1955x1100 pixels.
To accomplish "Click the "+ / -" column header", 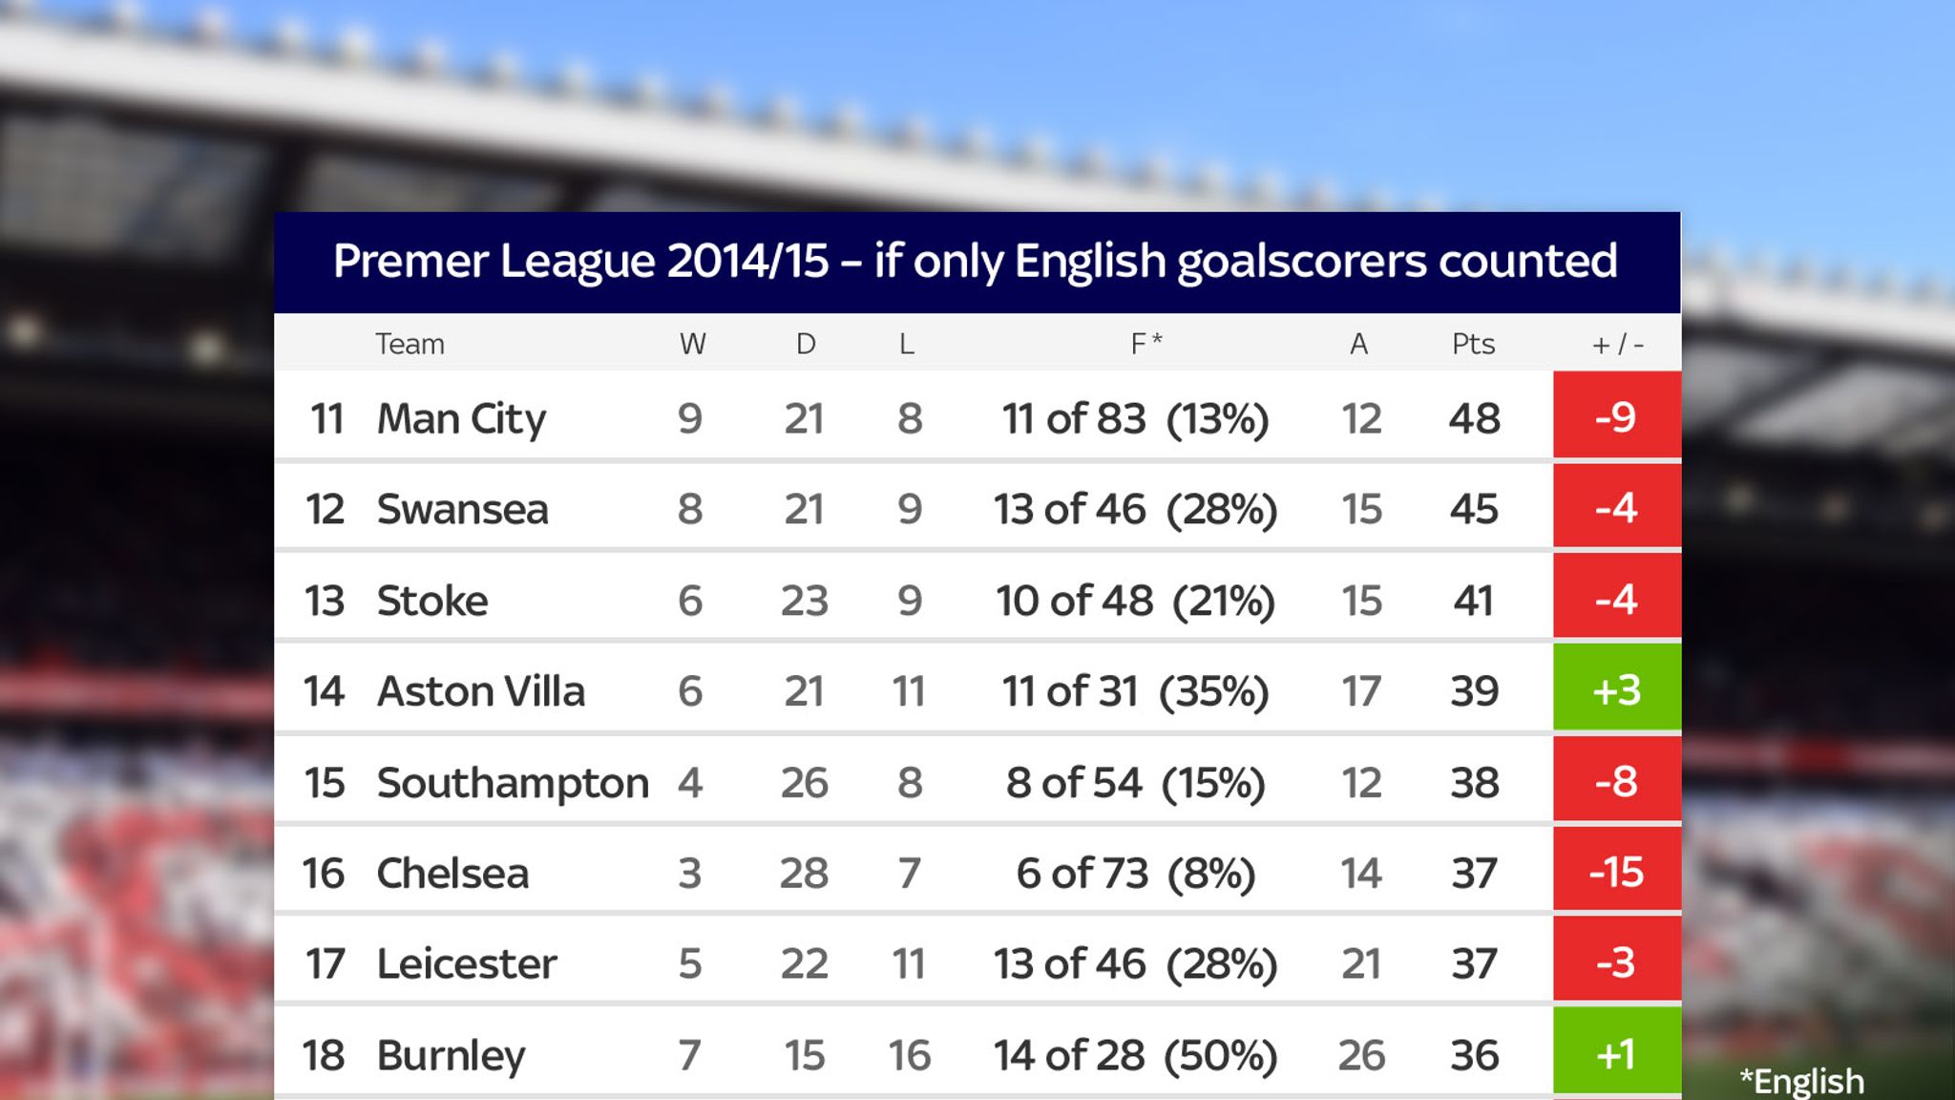I will (x=1617, y=344).
